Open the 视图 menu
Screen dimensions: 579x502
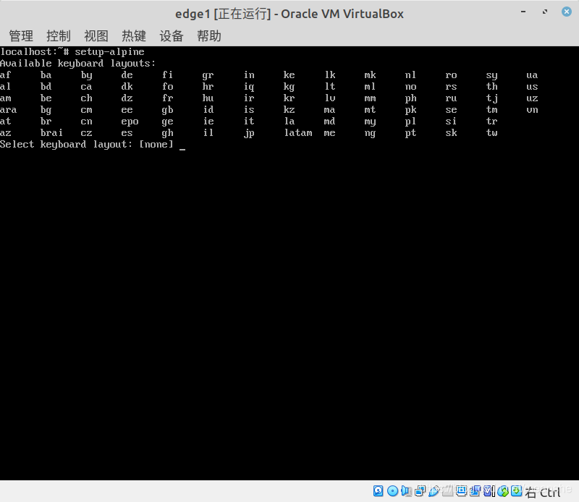[96, 35]
